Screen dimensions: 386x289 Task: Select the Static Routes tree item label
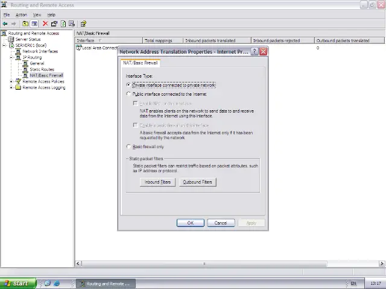(42, 69)
